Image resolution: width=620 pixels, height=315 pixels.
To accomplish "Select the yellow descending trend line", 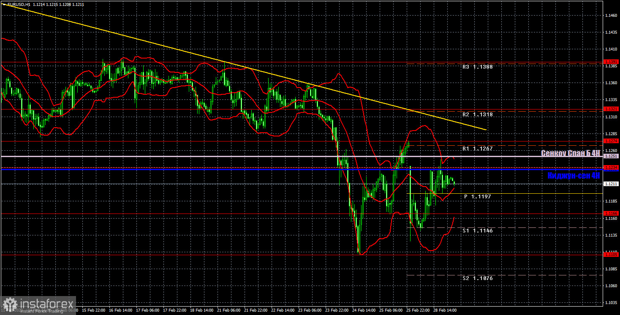I will pyautogui.click(x=244, y=67).
